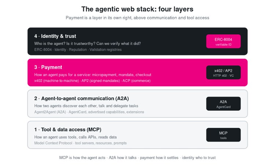Select the MCP tools badge
Viewport: 275px width, 165px height.
223,135
